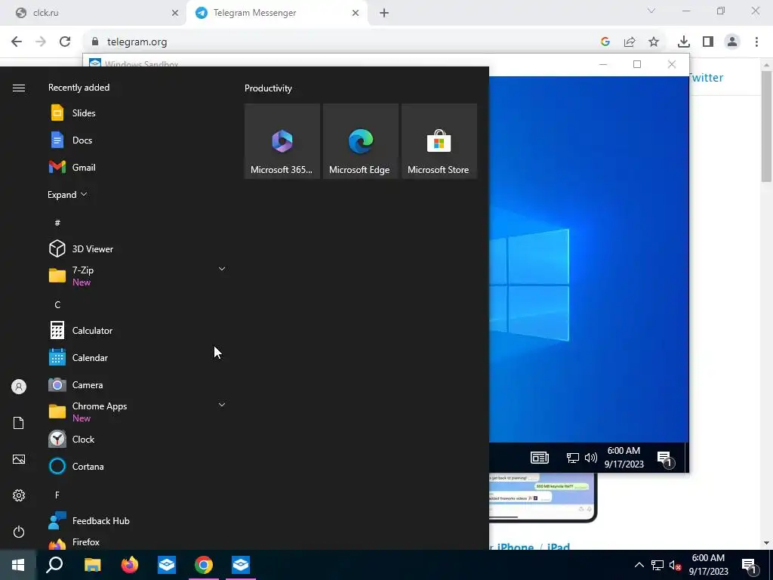Open Settings gear in Start sidebar
Screen dimensions: 773x580
pyautogui.click(x=19, y=495)
